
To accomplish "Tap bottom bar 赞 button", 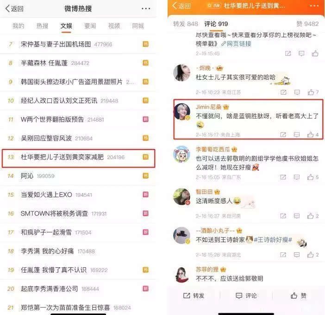I will [x=299, y=296].
